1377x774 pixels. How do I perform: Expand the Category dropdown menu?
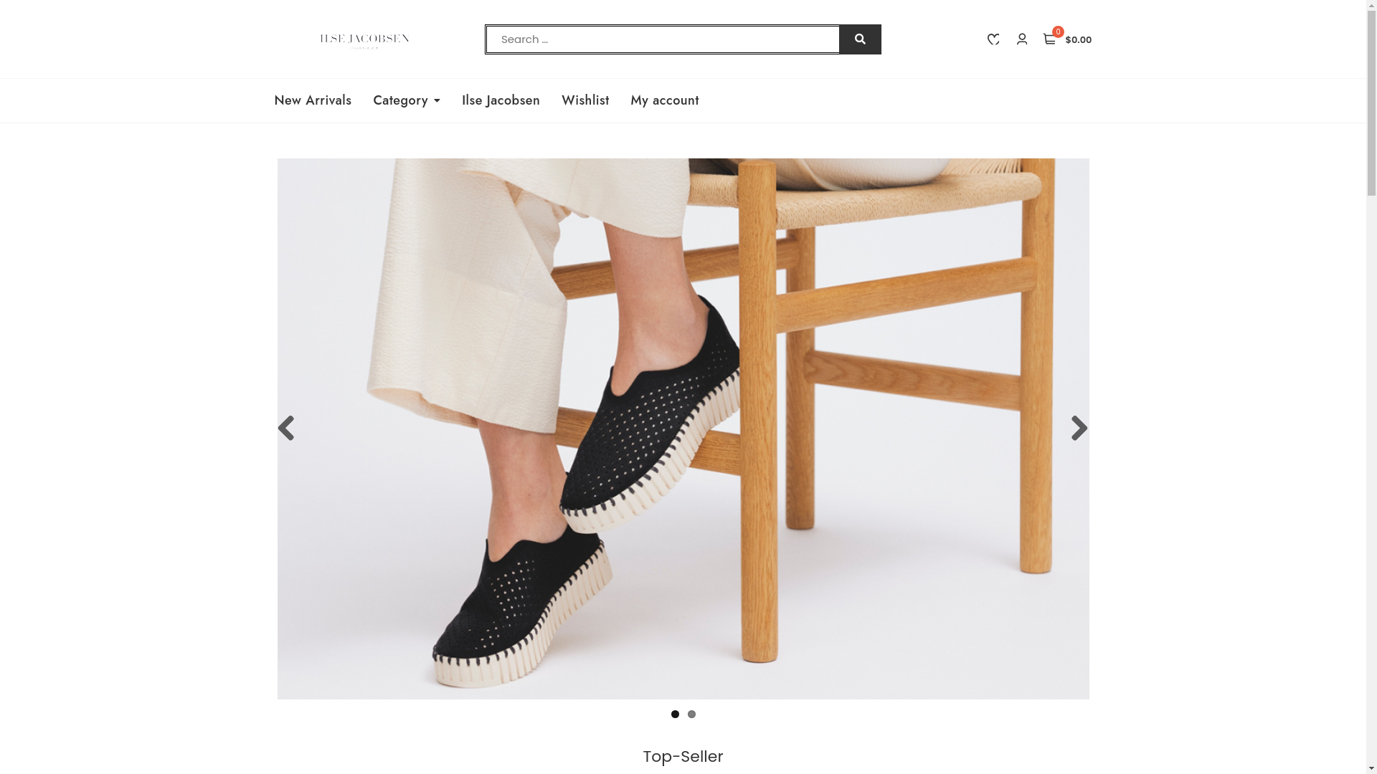pyautogui.click(x=406, y=100)
